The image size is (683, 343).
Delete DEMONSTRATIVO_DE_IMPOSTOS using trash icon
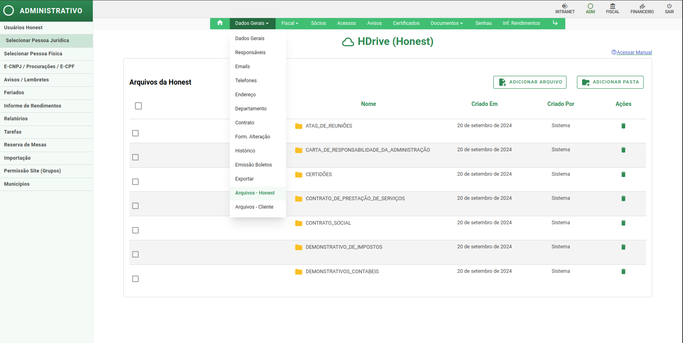point(624,247)
